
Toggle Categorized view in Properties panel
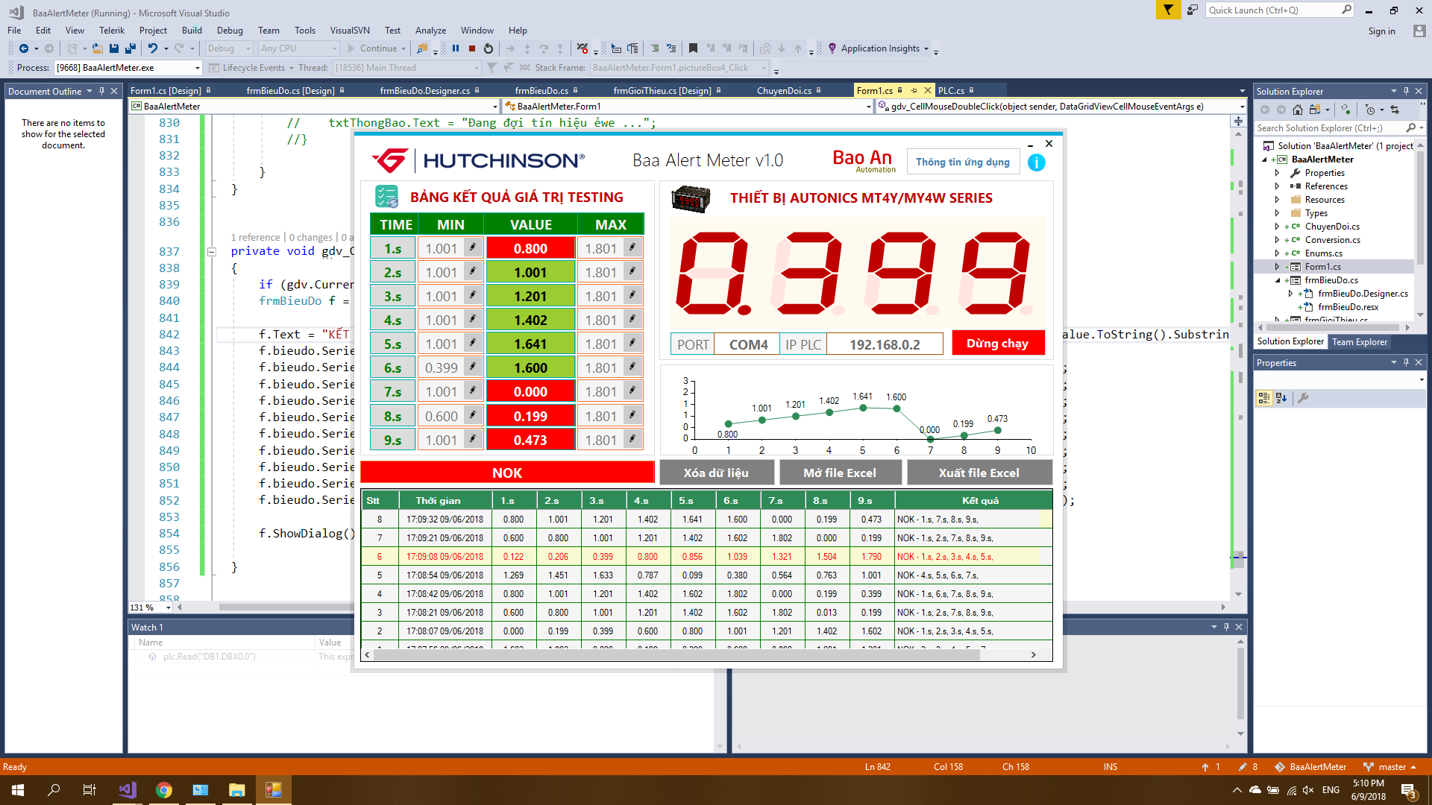point(1263,398)
